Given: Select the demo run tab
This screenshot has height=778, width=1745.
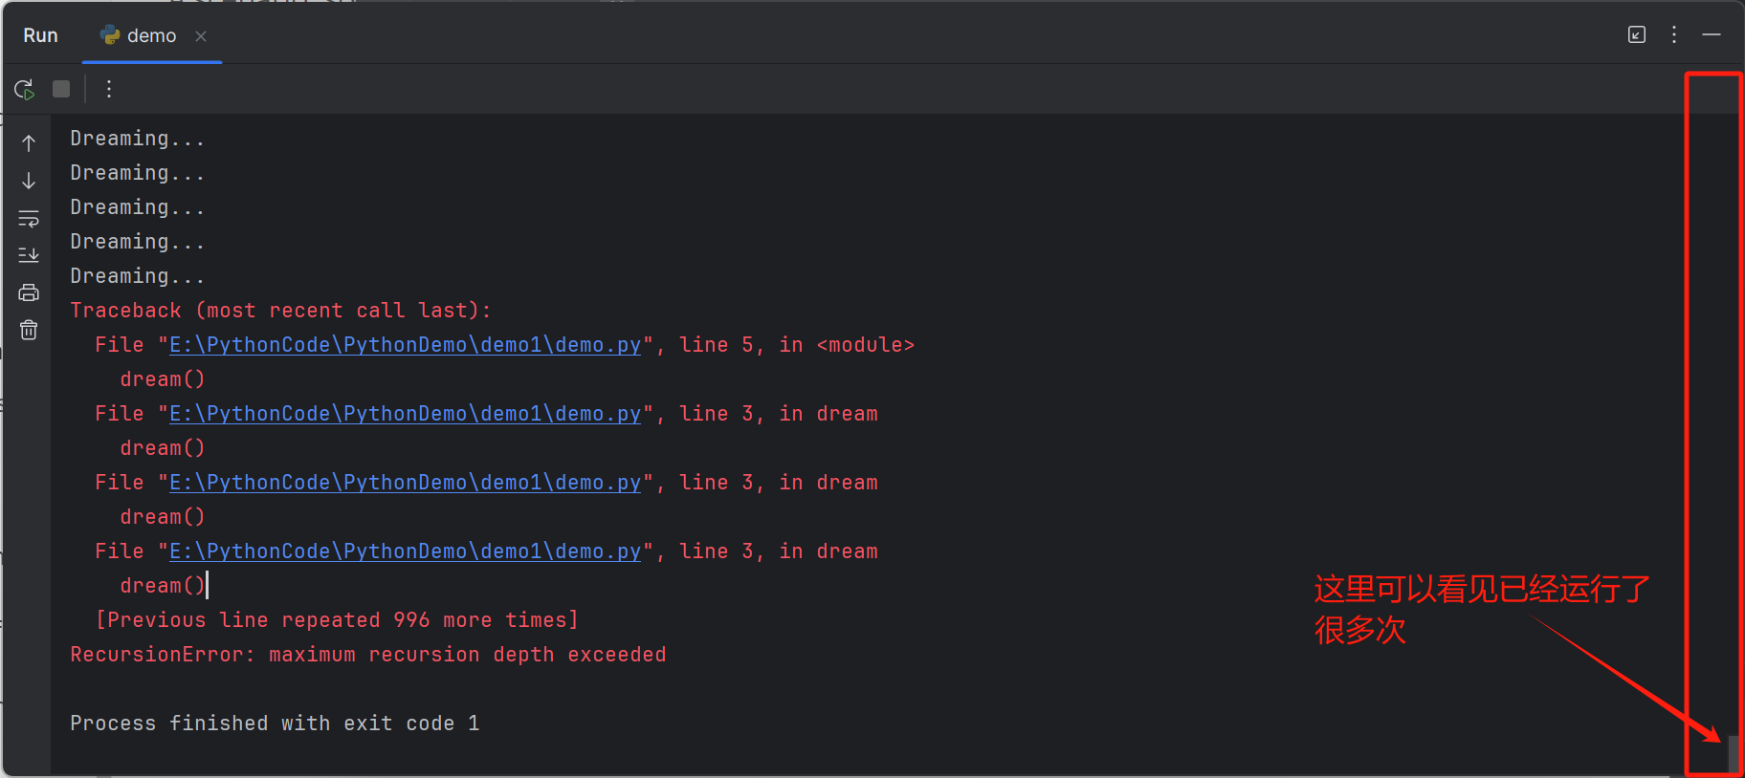Looking at the screenshot, I should click(151, 36).
